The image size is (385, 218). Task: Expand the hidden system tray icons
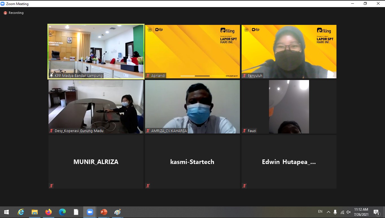click(x=328, y=212)
